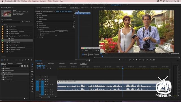
Task: Switch to Split Screen sequence tab
Action: (x=51, y=63)
